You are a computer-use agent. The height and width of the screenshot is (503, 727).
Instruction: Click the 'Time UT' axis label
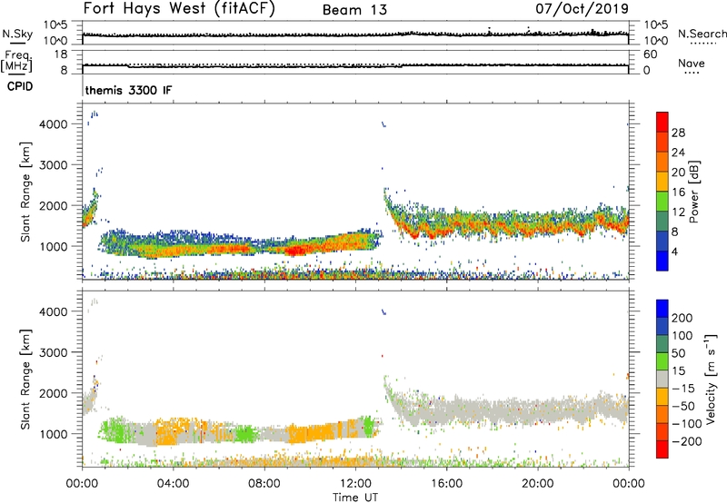point(355,498)
